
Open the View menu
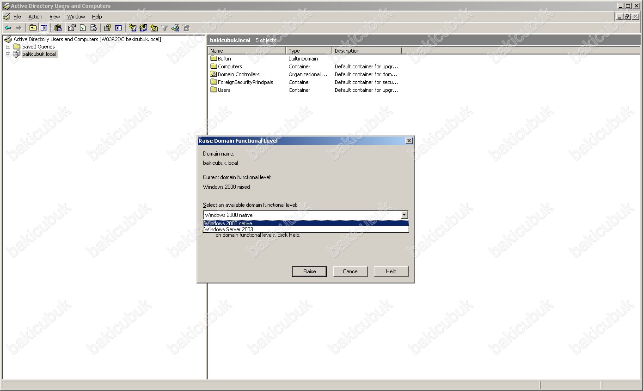[x=55, y=17]
